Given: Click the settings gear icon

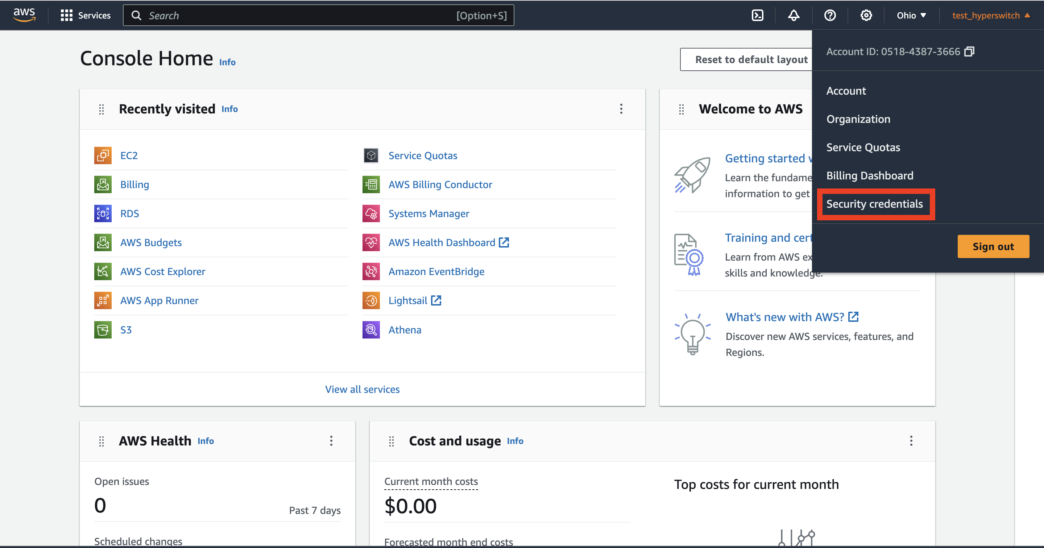Looking at the screenshot, I should coord(866,15).
